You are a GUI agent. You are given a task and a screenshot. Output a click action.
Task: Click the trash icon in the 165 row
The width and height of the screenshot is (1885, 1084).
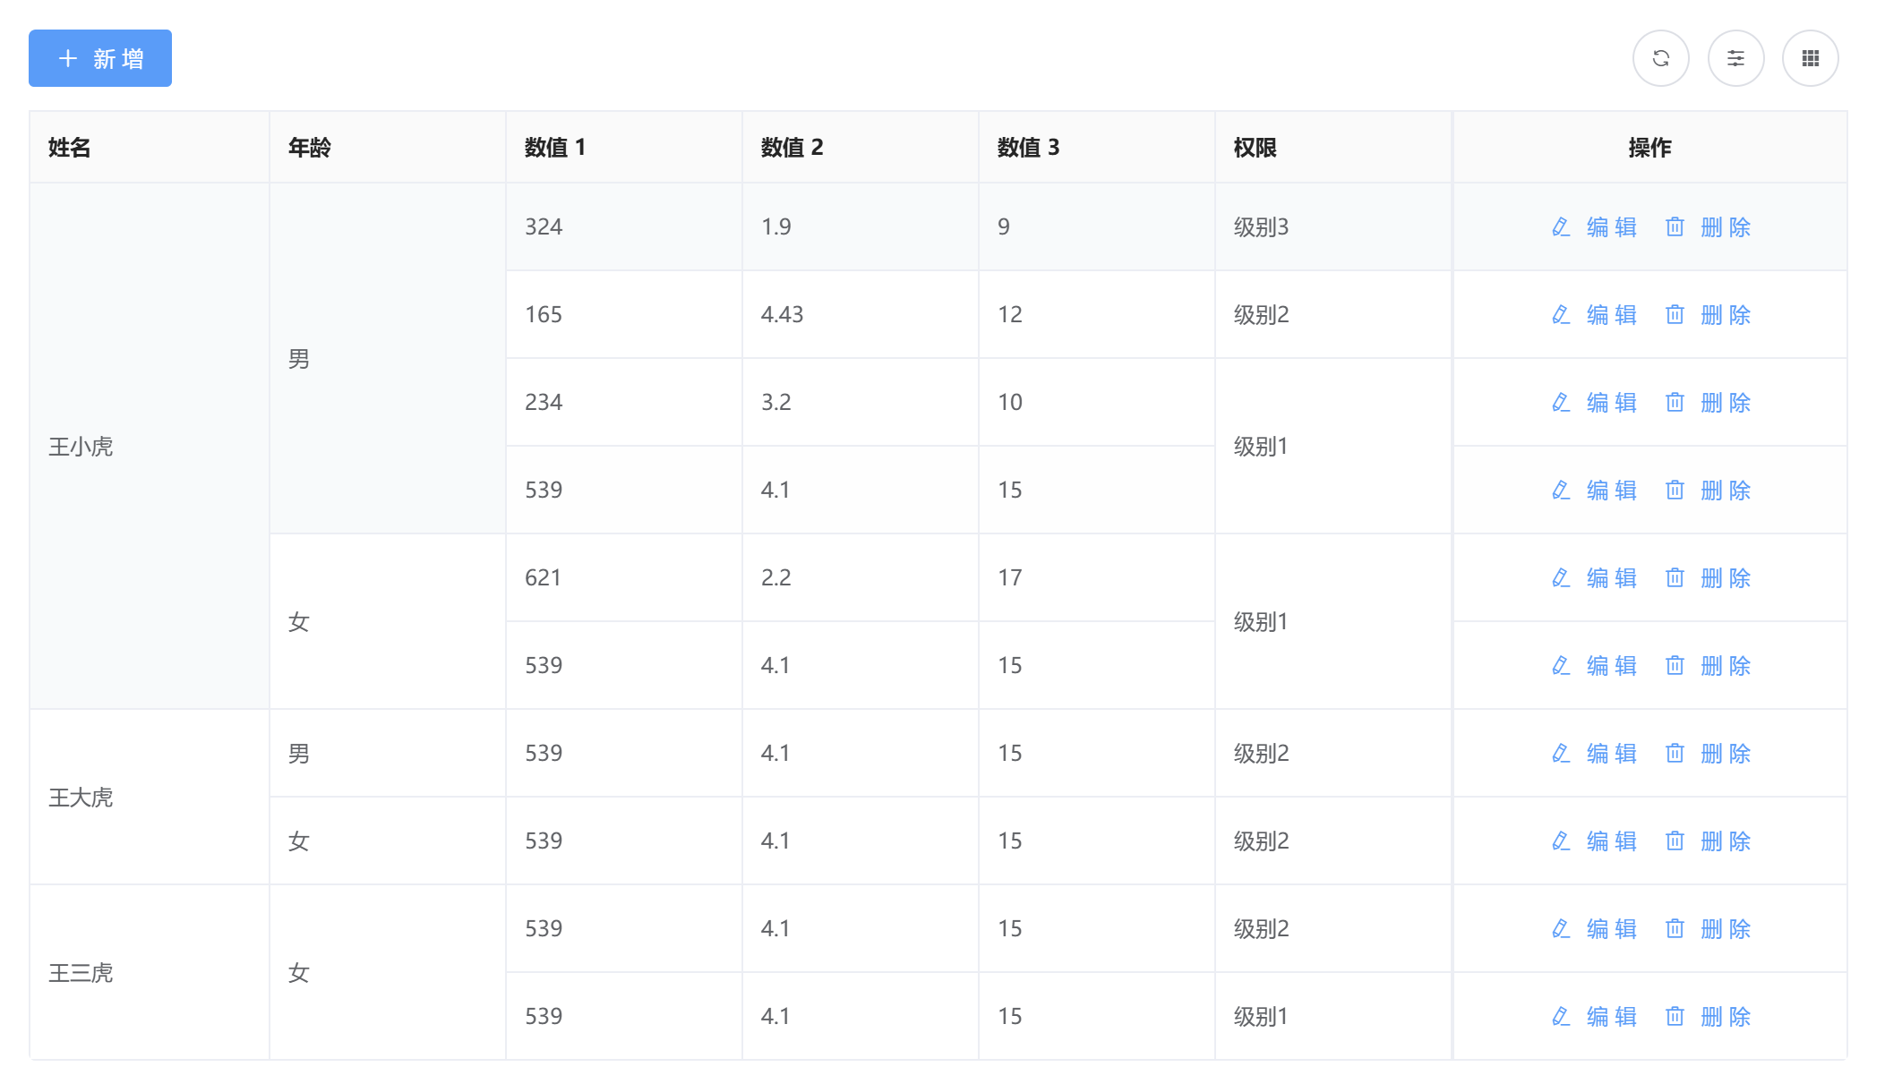pos(1675,315)
